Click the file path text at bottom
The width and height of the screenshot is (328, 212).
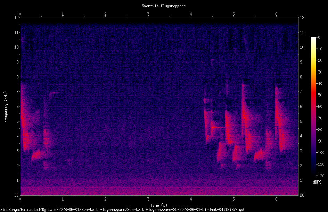point(122,210)
